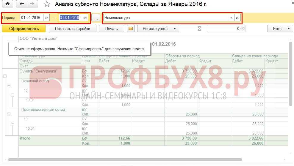This screenshot has width=294, height=166.
Task: Click total debit turnover 3 750,00 in Итого
Action: (189, 138)
